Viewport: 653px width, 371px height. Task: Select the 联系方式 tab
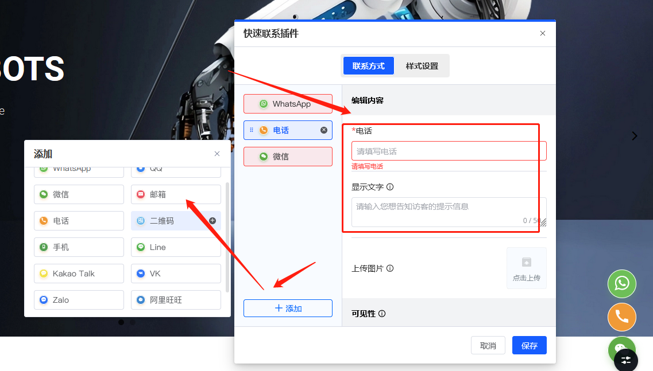pos(369,66)
